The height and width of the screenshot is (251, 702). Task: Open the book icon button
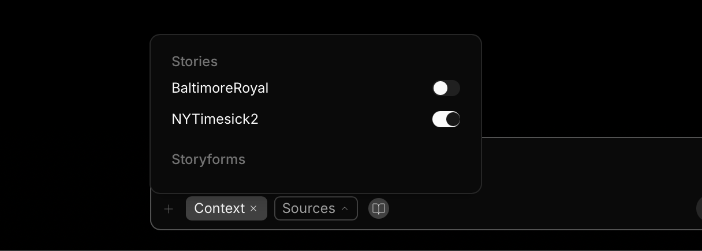[379, 208]
